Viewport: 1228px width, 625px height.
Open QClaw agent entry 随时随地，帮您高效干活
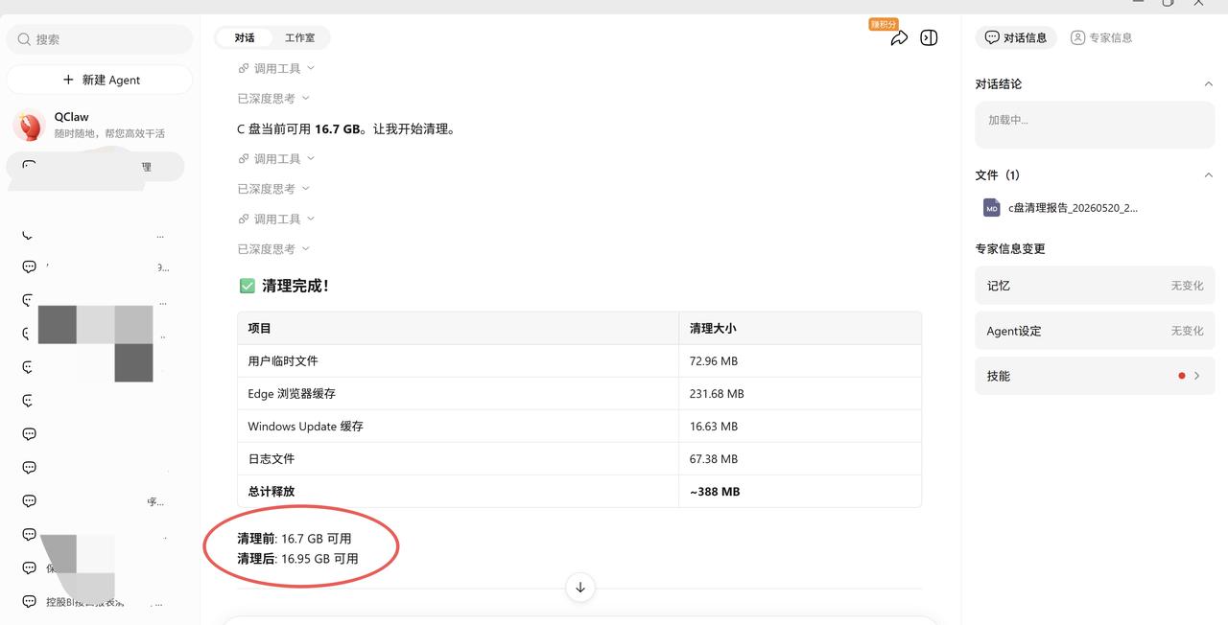coord(100,126)
